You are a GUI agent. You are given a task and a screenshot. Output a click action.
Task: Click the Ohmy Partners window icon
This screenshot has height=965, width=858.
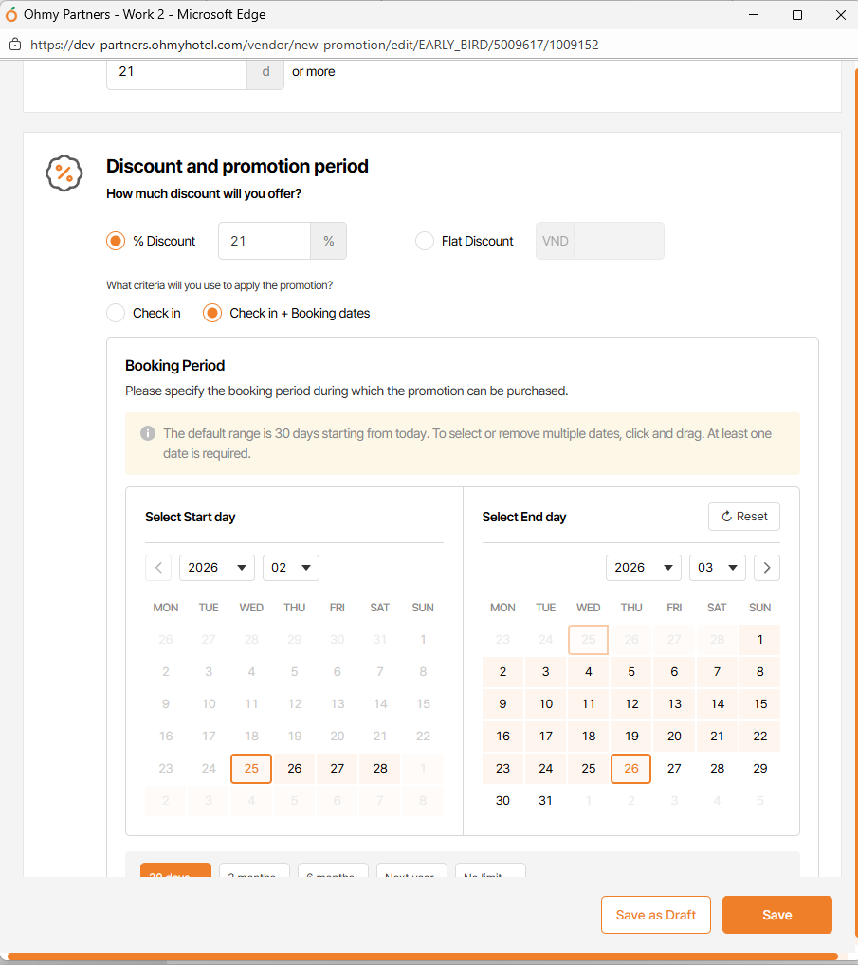(x=11, y=15)
